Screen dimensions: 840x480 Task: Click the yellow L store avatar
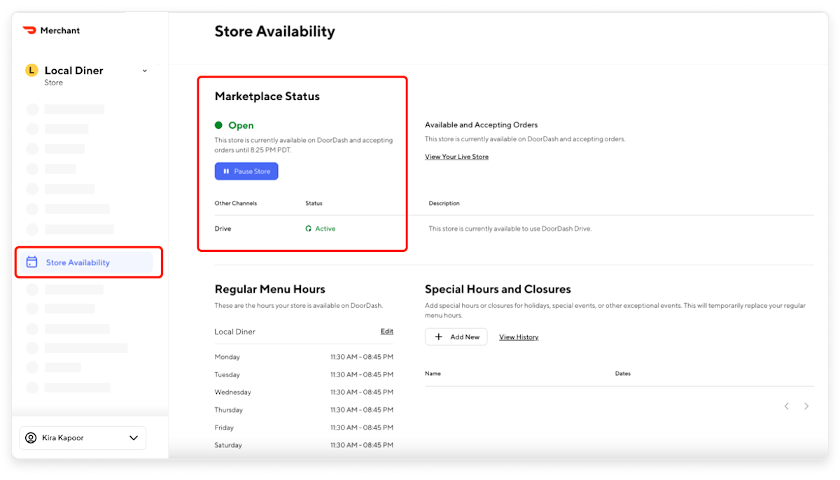coord(31,70)
